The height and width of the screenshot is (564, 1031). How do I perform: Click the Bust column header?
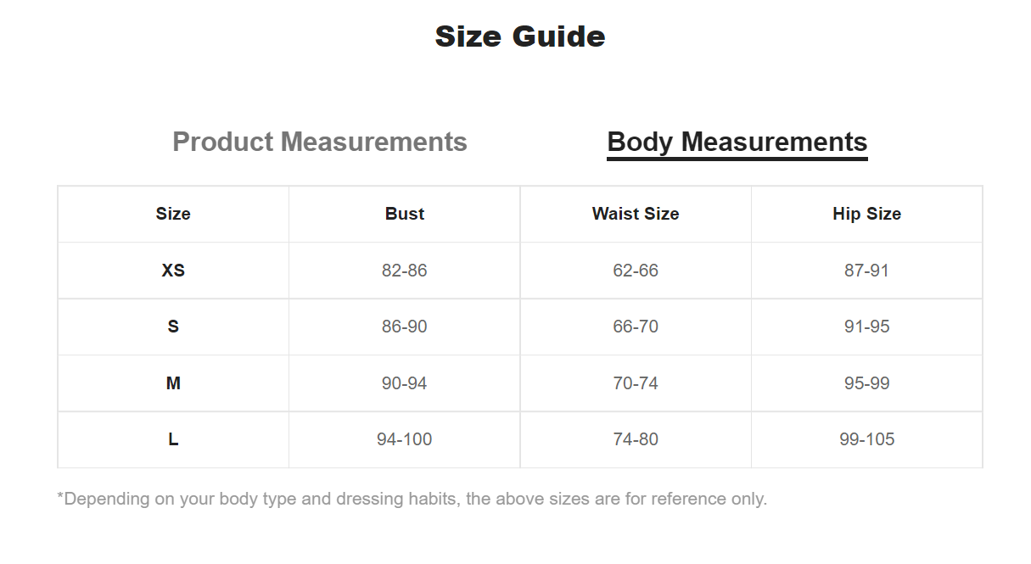pos(405,214)
